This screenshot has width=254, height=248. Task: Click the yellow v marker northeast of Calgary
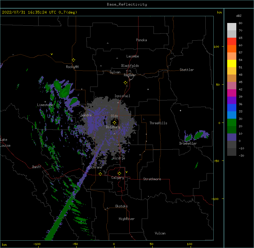[x=126, y=172]
